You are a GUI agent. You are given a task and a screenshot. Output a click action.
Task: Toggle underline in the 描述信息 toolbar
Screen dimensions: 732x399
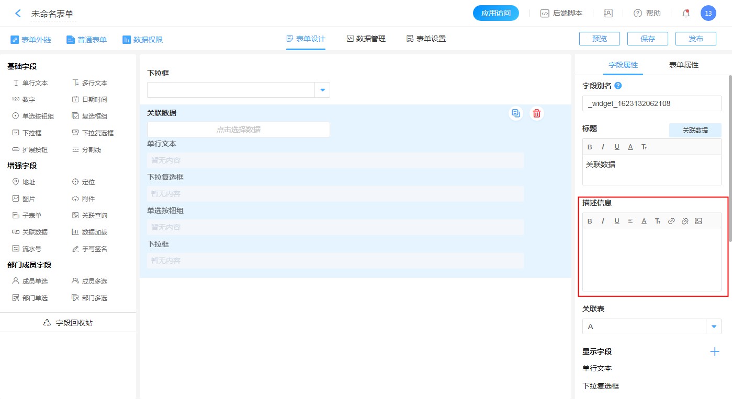pyautogui.click(x=617, y=221)
